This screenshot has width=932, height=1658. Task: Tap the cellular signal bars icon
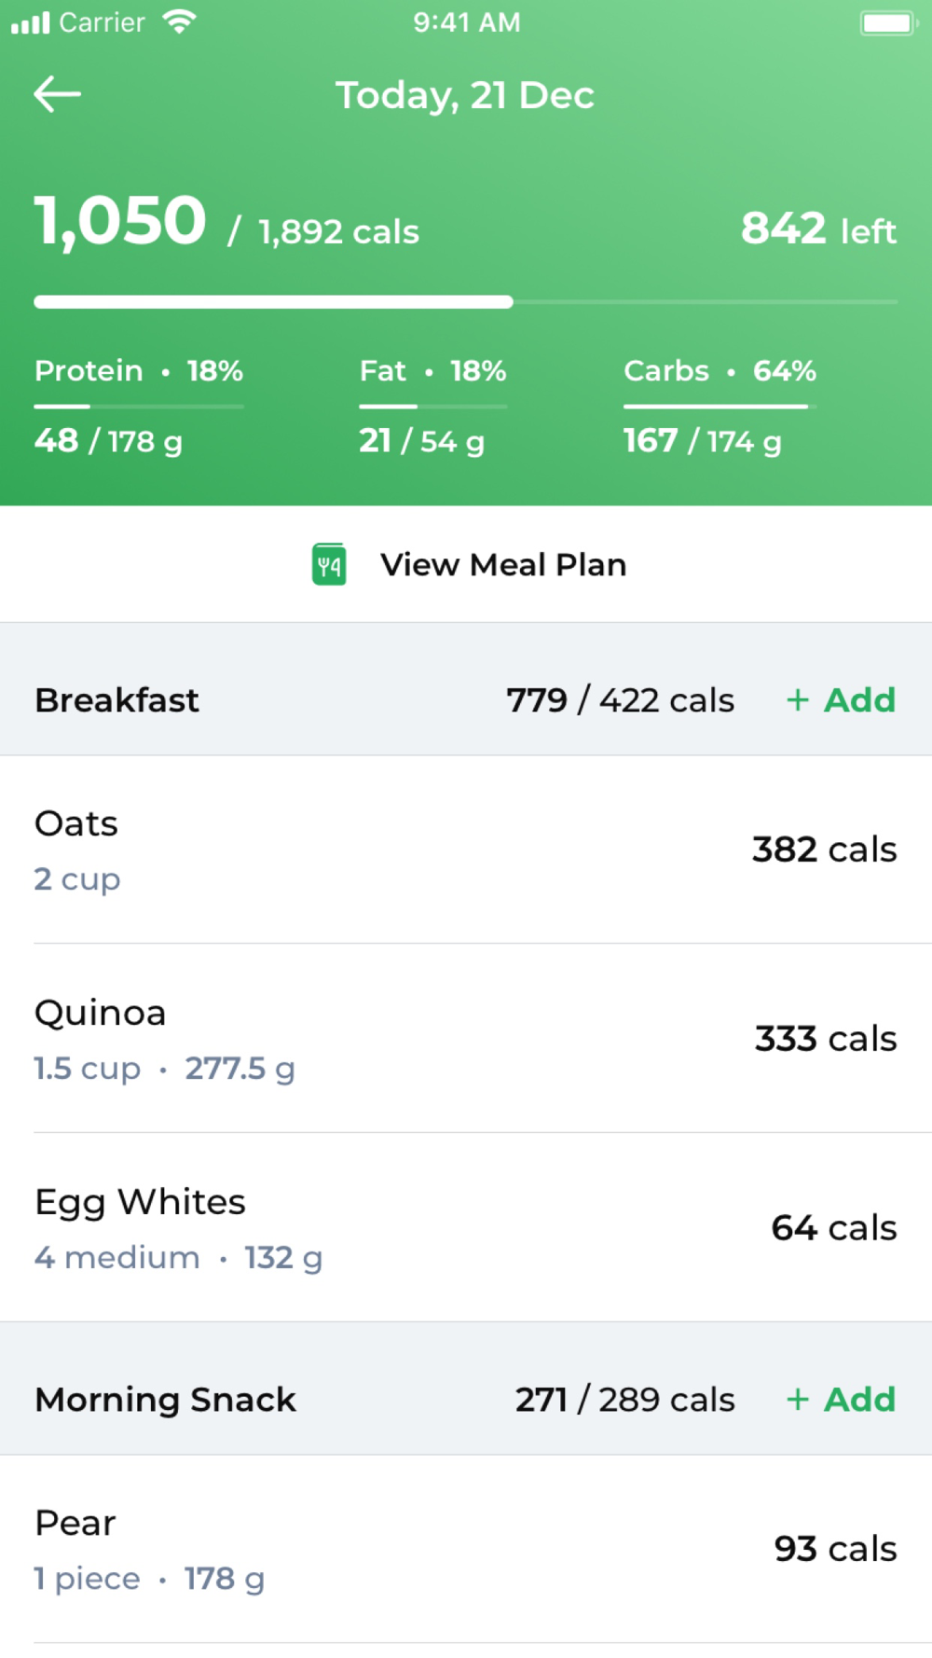pos(30,22)
